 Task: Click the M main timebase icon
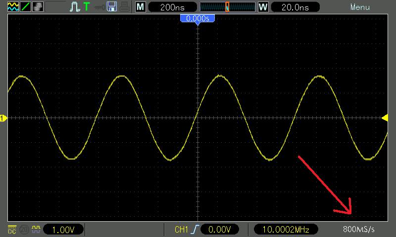tap(140, 7)
